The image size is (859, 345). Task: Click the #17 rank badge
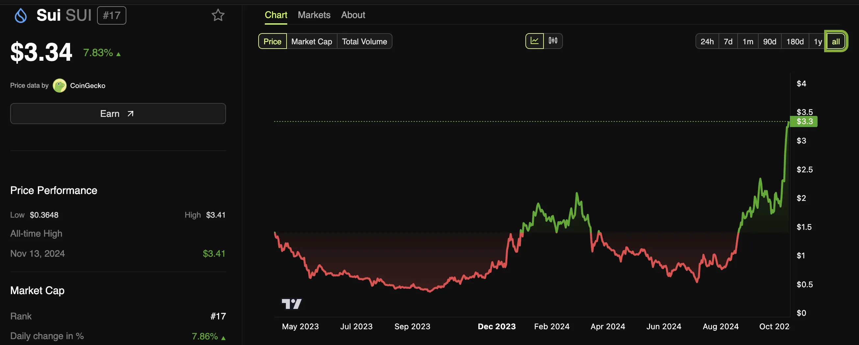point(112,16)
